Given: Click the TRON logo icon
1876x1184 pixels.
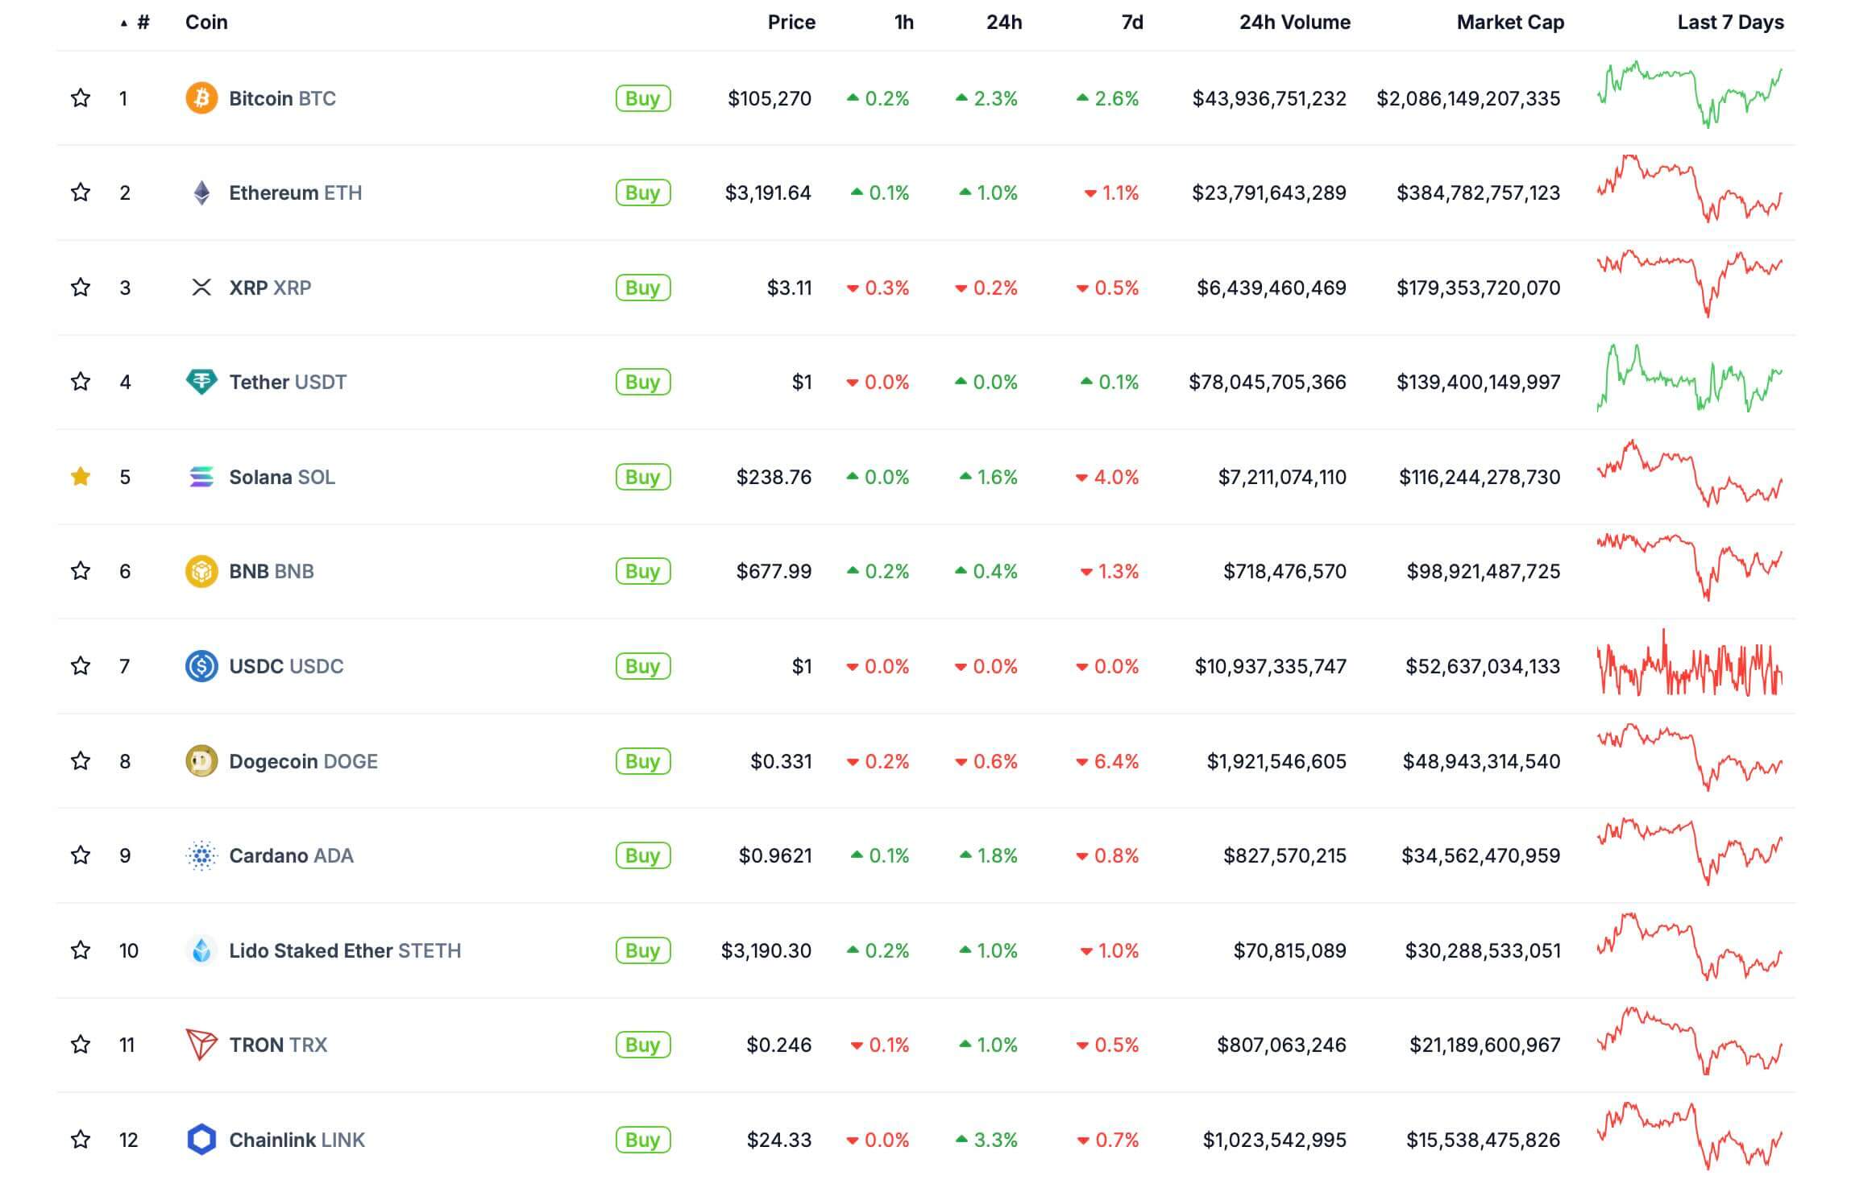Looking at the screenshot, I should point(201,1045).
